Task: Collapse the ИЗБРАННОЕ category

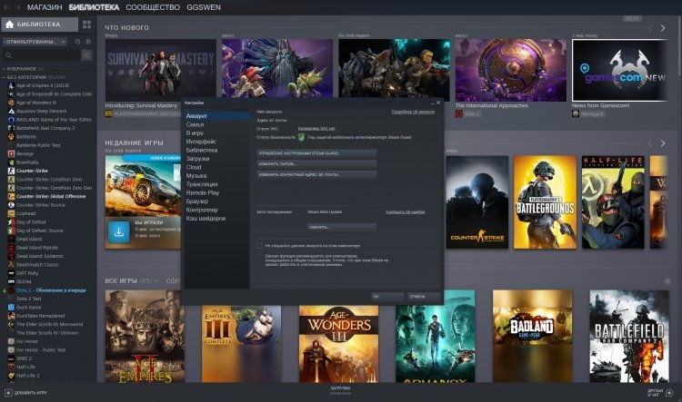Action: [4, 69]
